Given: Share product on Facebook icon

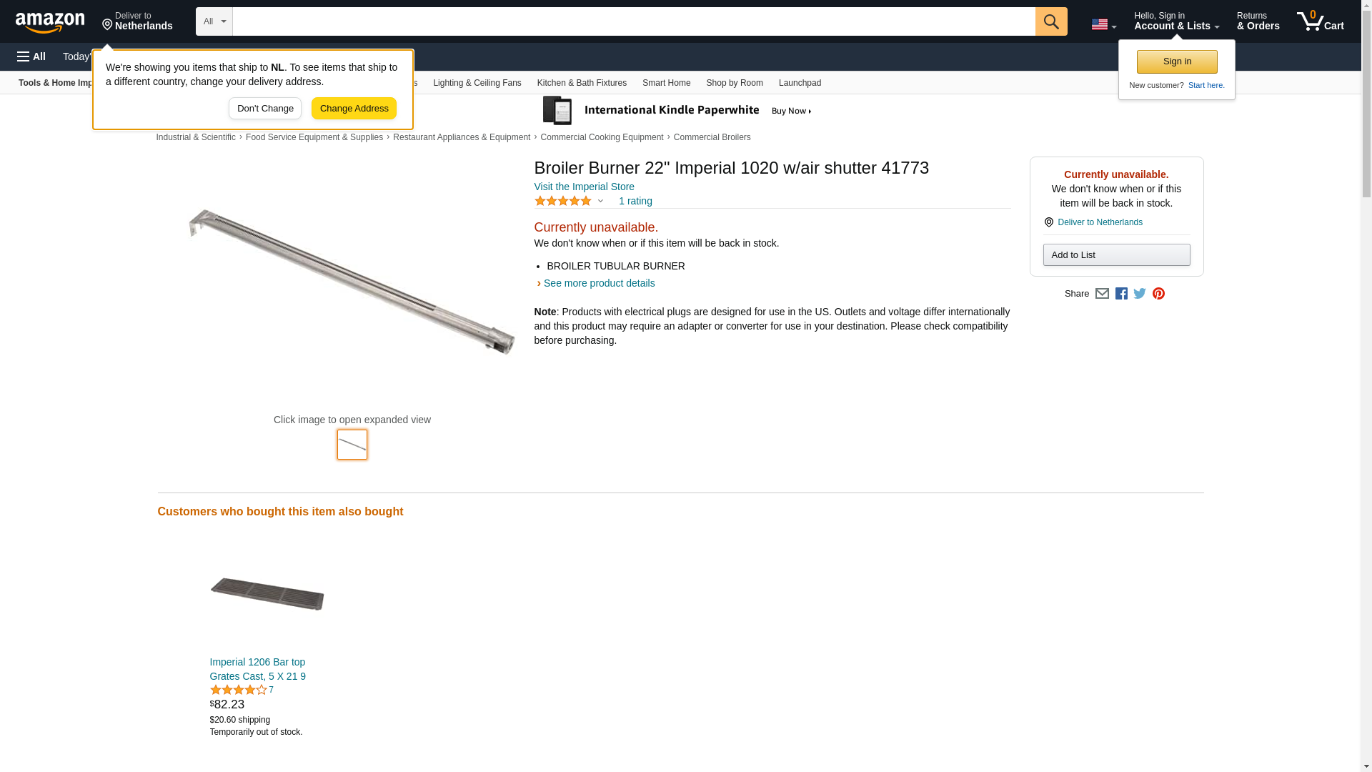Looking at the screenshot, I should coord(1121,294).
